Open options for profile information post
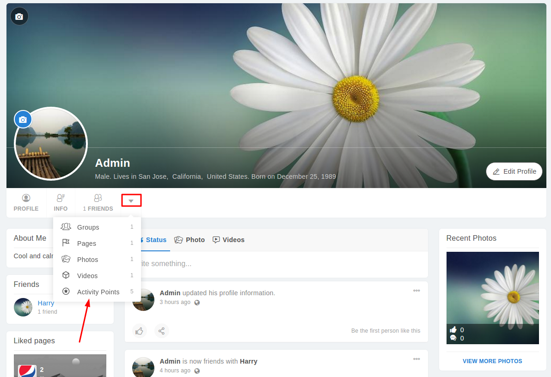 point(416,291)
